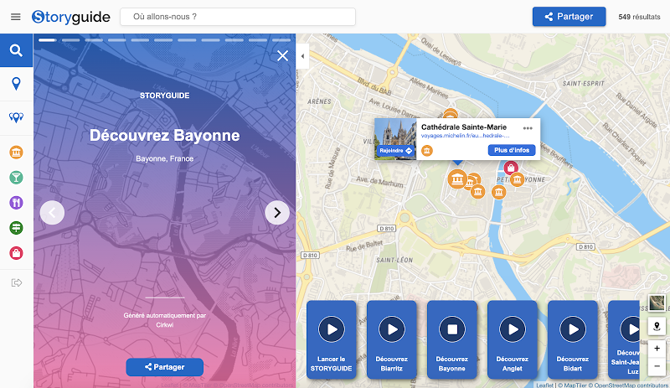Viewport: 670px width, 388px height.
Task: Go to the previous story slide
Action: tap(52, 213)
